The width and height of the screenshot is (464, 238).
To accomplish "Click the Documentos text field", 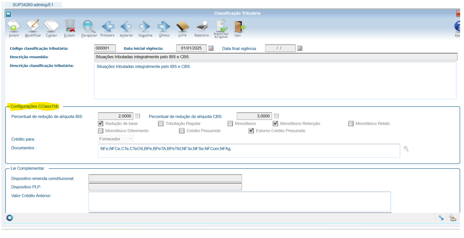I will pos(249,151).
